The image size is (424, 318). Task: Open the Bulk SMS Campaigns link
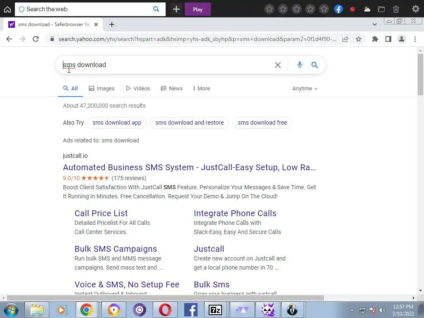116,249
